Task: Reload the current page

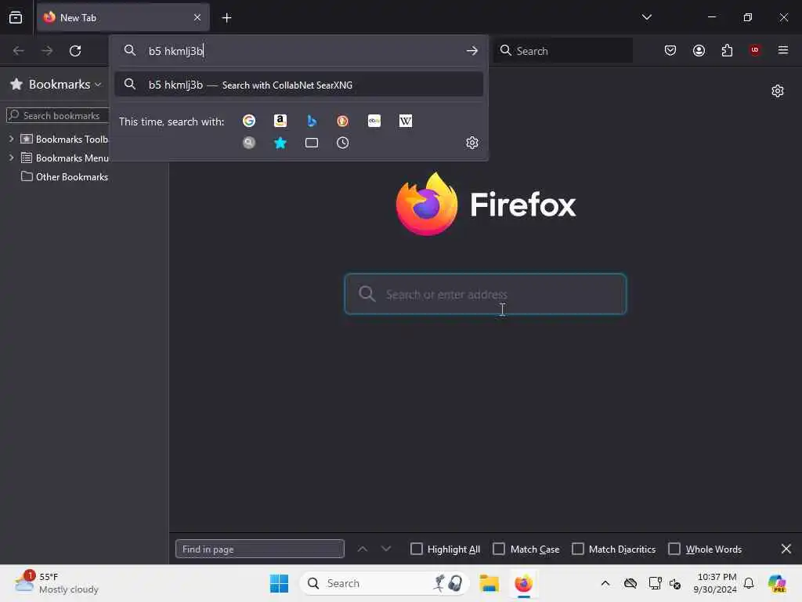Action: click(75, 51)
